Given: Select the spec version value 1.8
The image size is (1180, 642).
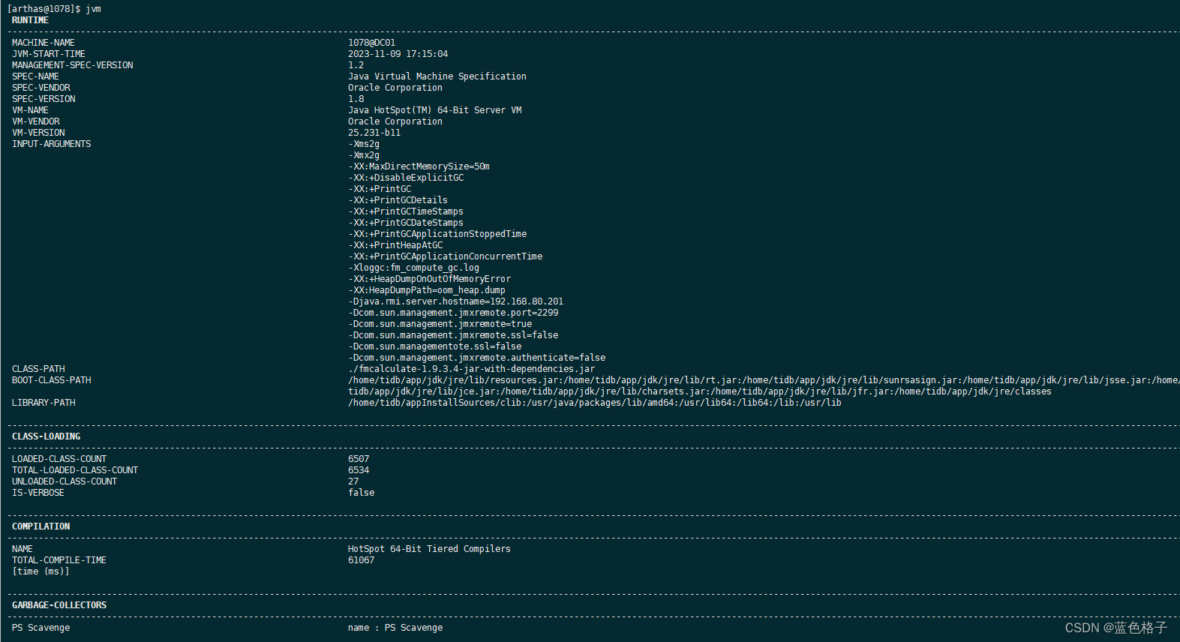Looking at the screenshot, I should pos(356,99).
